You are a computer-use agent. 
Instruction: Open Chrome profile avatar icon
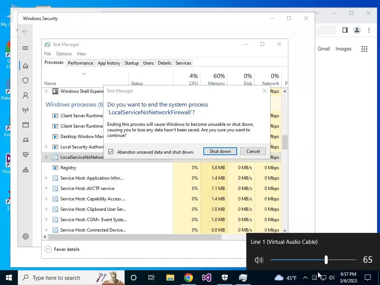tap(357, 30)
